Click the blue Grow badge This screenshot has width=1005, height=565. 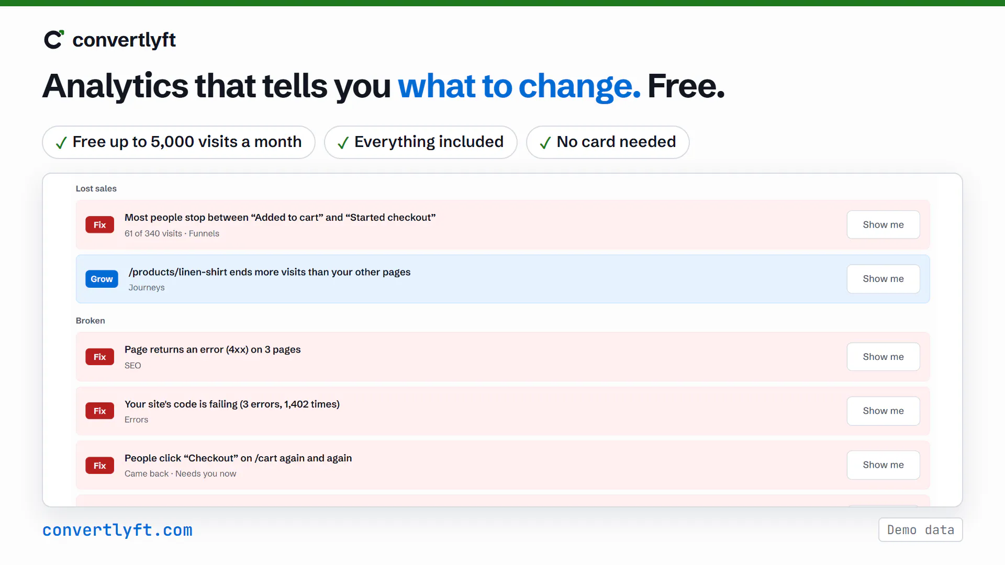pos(102,279)
